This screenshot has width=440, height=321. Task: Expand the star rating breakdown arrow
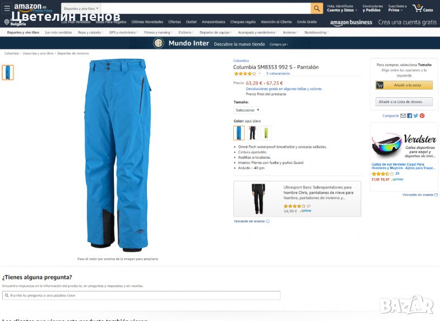click(260, 74)
